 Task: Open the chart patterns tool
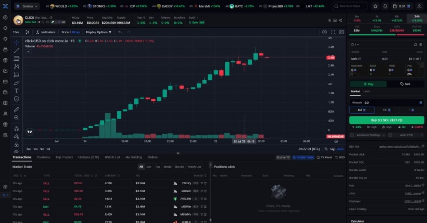tap(17, 67)
